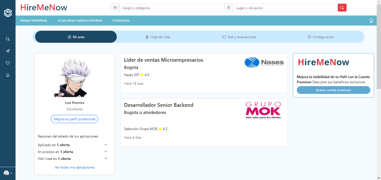Click arrow next to HdV vista en 1 oferta
The width and height of the screenshot is (381, 180).
click(x=105, y=158)
